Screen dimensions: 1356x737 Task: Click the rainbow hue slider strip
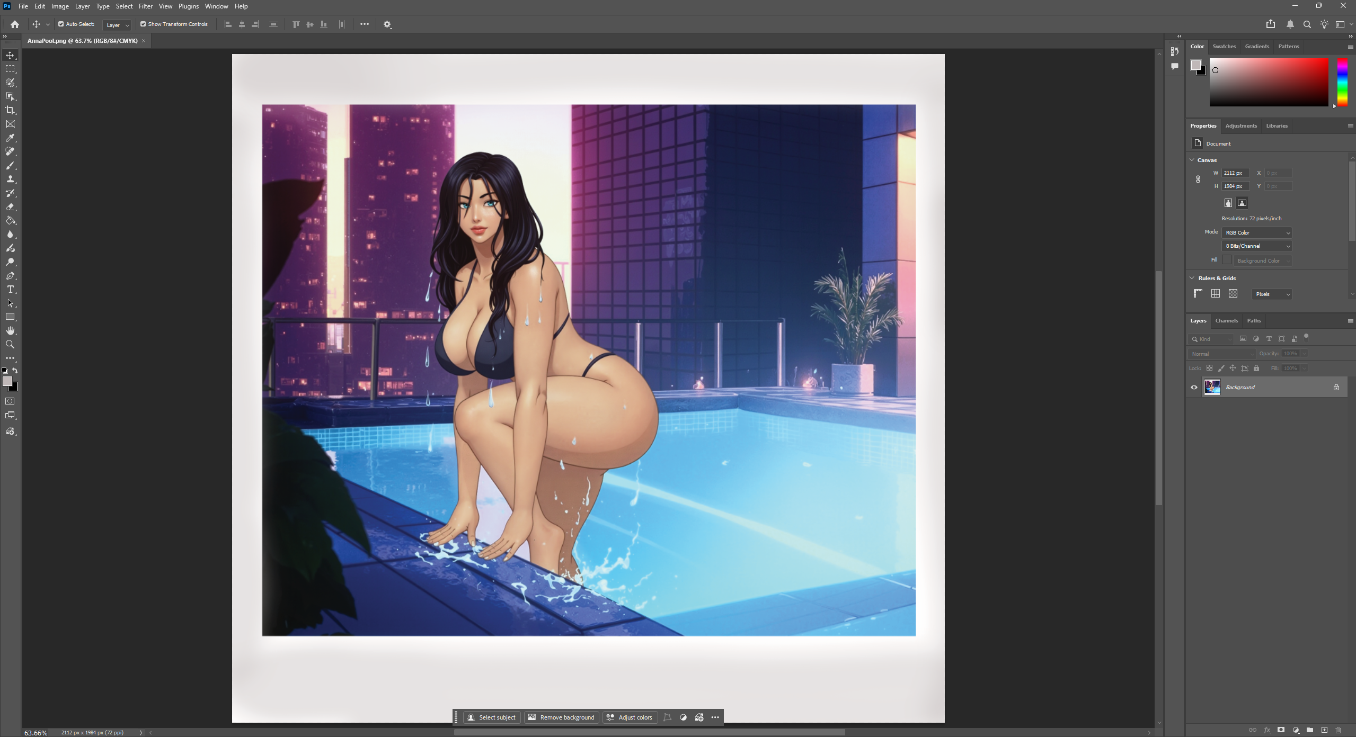(1342, 82)
